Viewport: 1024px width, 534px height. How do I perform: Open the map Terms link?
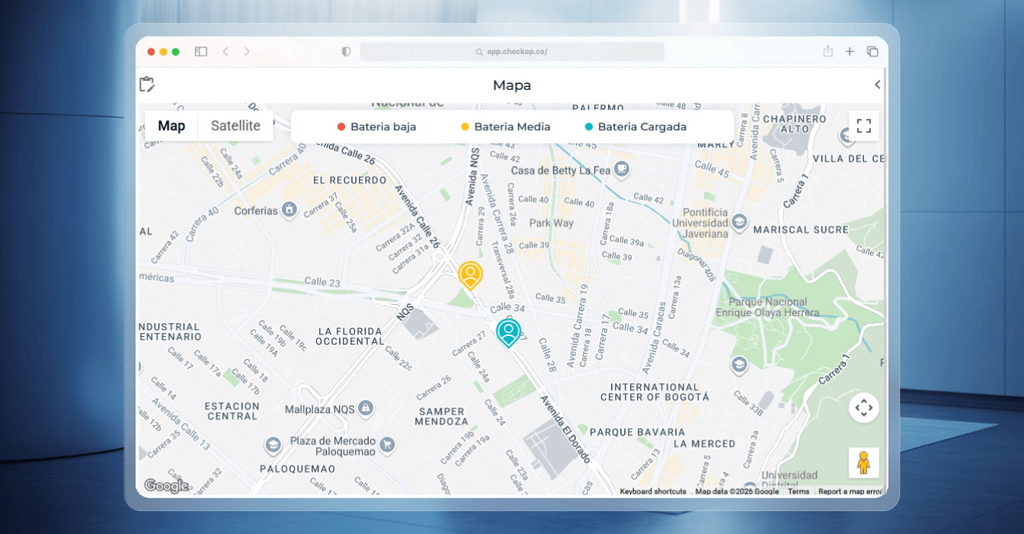[x=798, y=491]
